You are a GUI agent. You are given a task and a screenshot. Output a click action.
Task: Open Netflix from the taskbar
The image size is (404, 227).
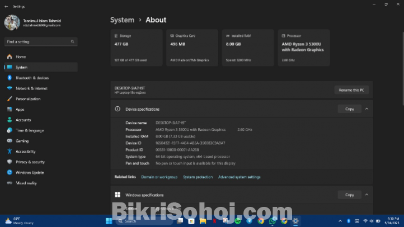pos(214,221)
